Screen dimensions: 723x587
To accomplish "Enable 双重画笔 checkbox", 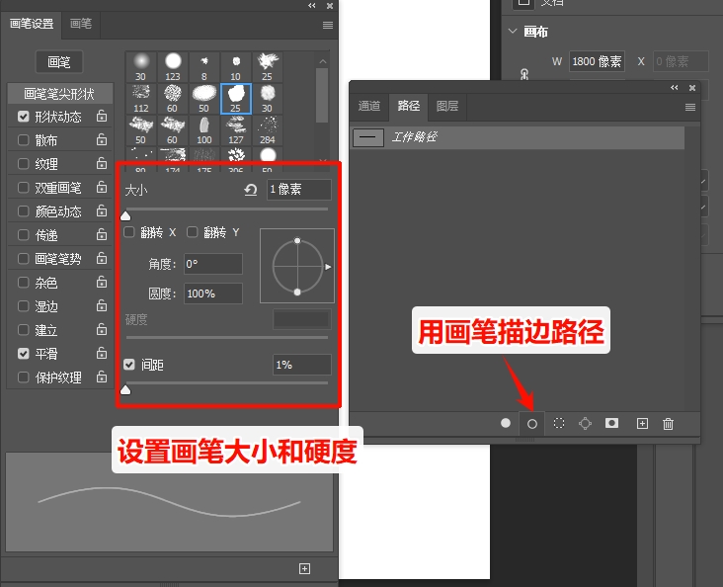I will tap(23, 188).
